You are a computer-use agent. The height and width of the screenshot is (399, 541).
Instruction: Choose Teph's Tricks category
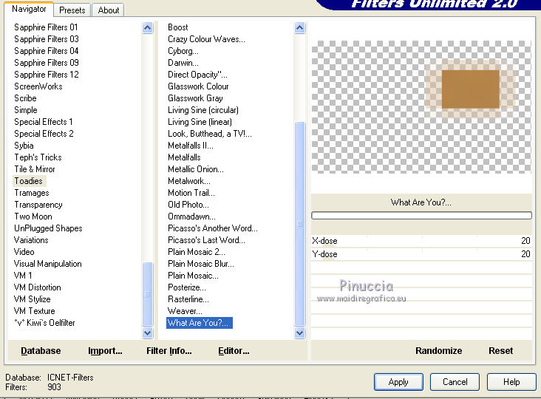[38, 157]
